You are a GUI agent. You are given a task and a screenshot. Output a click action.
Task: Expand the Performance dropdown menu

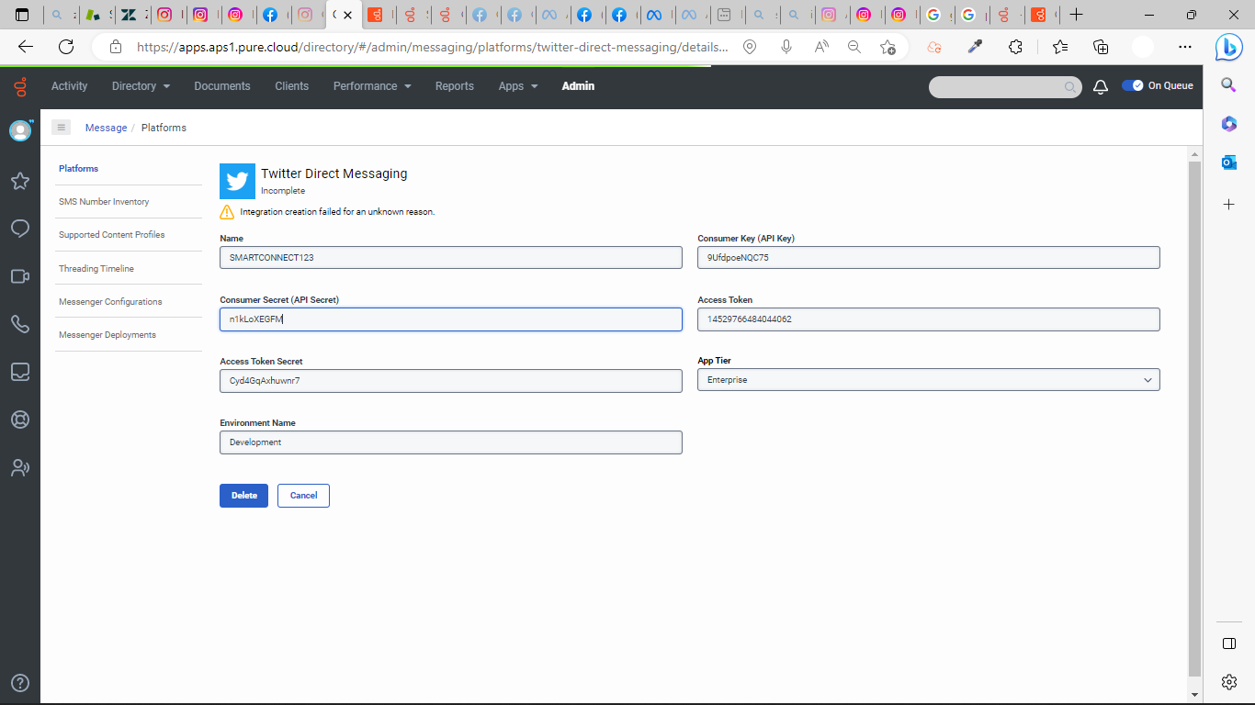coord(372,86)
